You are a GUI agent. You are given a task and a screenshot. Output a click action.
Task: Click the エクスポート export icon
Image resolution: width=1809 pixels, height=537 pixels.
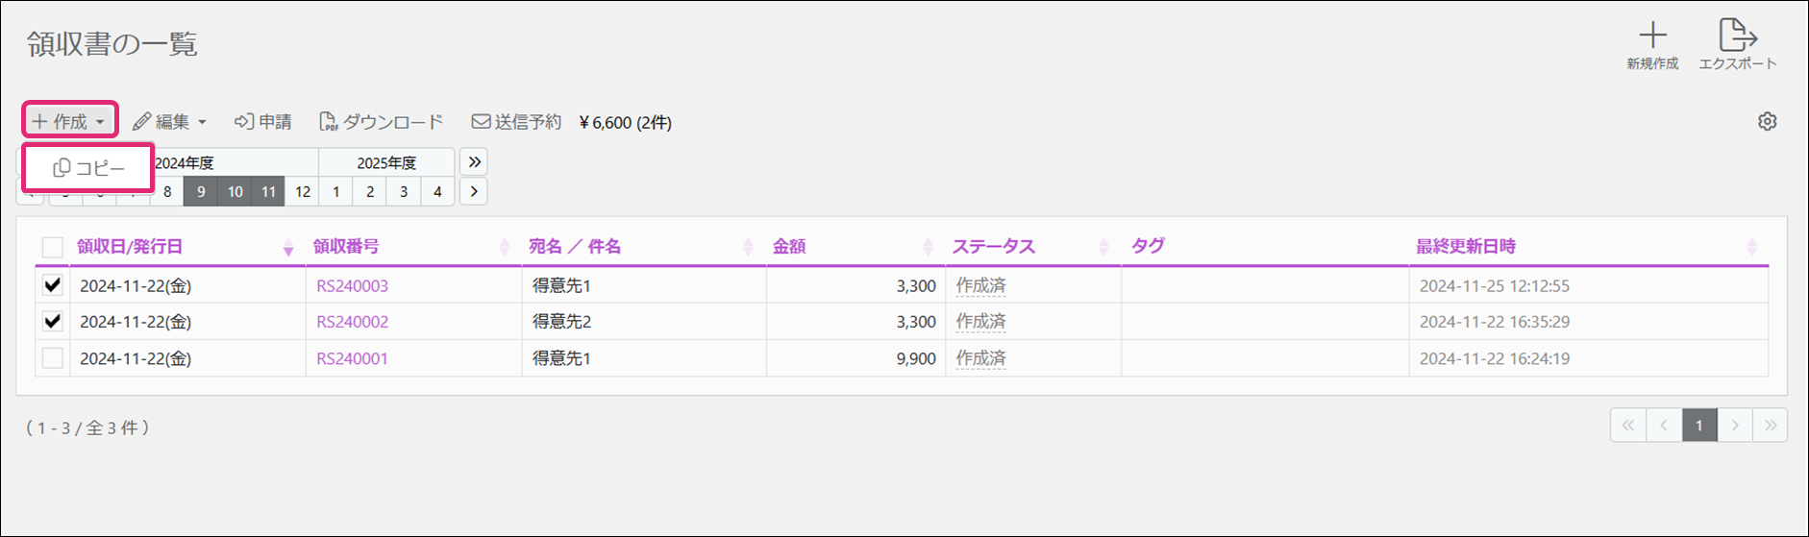point(1737,37)
